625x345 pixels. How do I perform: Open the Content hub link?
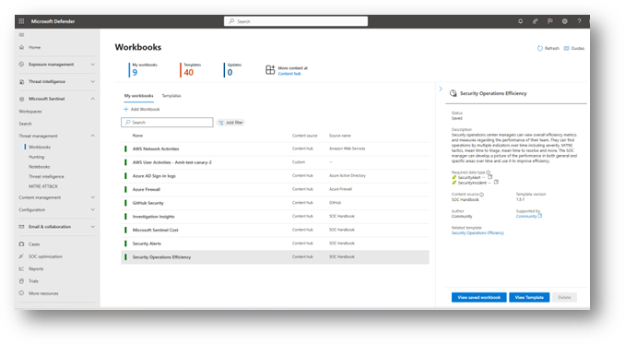[289, 74]
